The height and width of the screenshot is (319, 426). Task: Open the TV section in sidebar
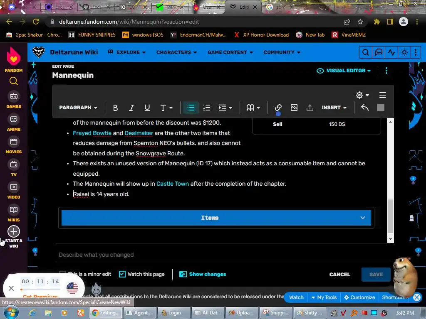(x=14, y=168)
